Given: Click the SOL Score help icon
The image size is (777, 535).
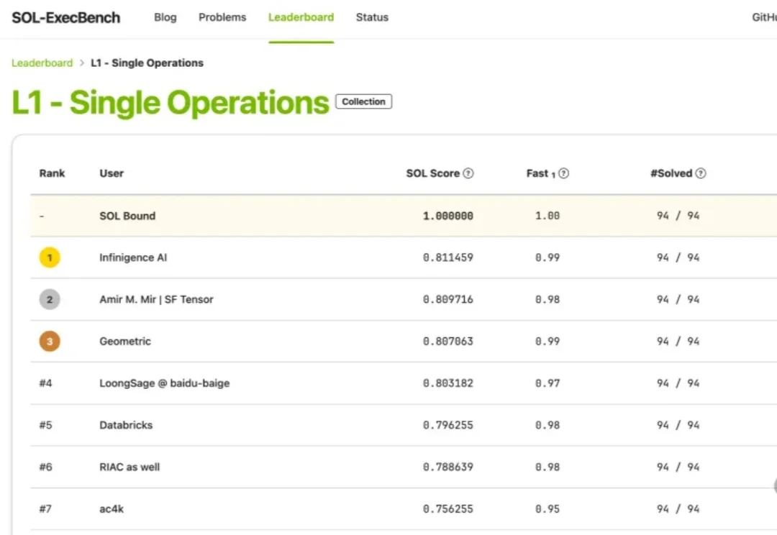Looking at the screenshot, I should click(x=468, y=173).
